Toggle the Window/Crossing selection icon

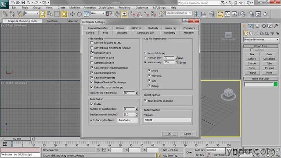(x=64, y=14)
